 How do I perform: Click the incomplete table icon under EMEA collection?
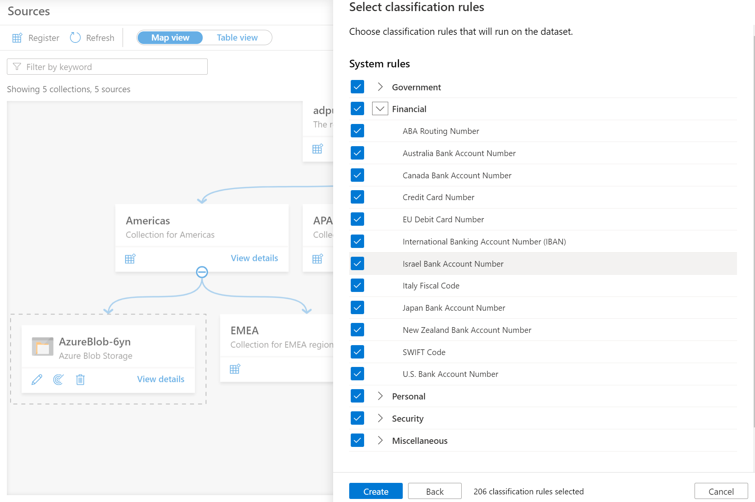[x=235, y=369]
